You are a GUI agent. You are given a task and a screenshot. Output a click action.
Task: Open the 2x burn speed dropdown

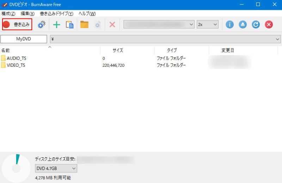pyautogui.click(x=208, y=24)
